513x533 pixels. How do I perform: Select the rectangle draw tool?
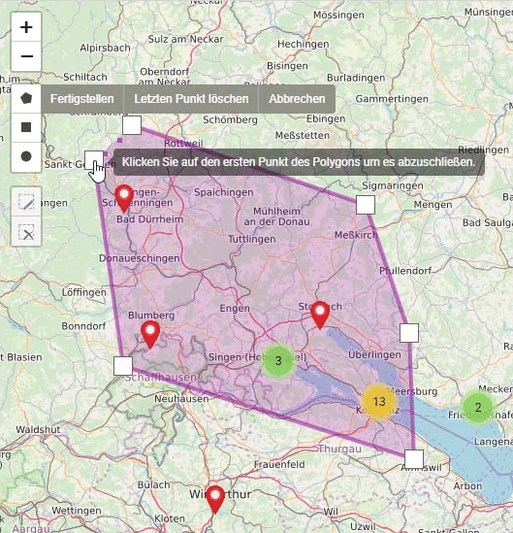pyautogui.click(x=26, y=127)
